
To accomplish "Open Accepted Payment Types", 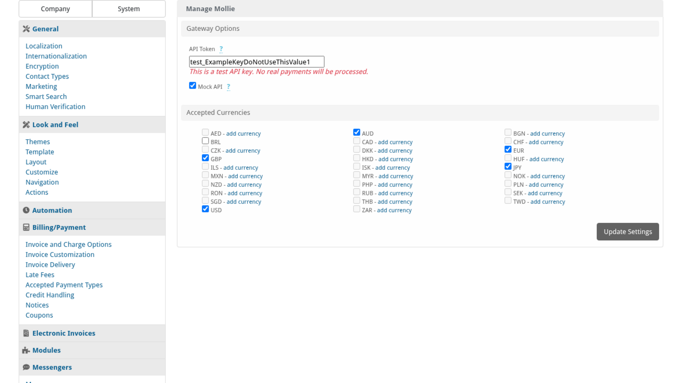I will 64,285.
